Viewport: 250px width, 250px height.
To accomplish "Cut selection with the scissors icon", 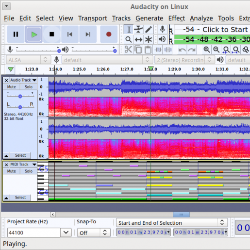I will (128, 50).
